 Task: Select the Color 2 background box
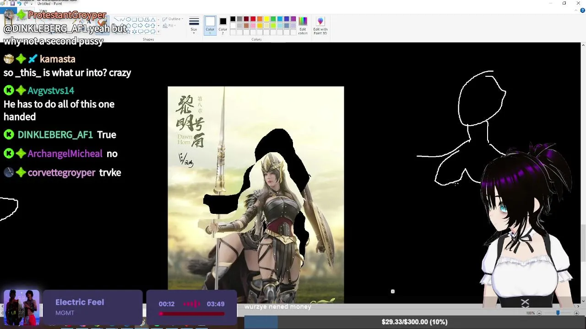222,26
